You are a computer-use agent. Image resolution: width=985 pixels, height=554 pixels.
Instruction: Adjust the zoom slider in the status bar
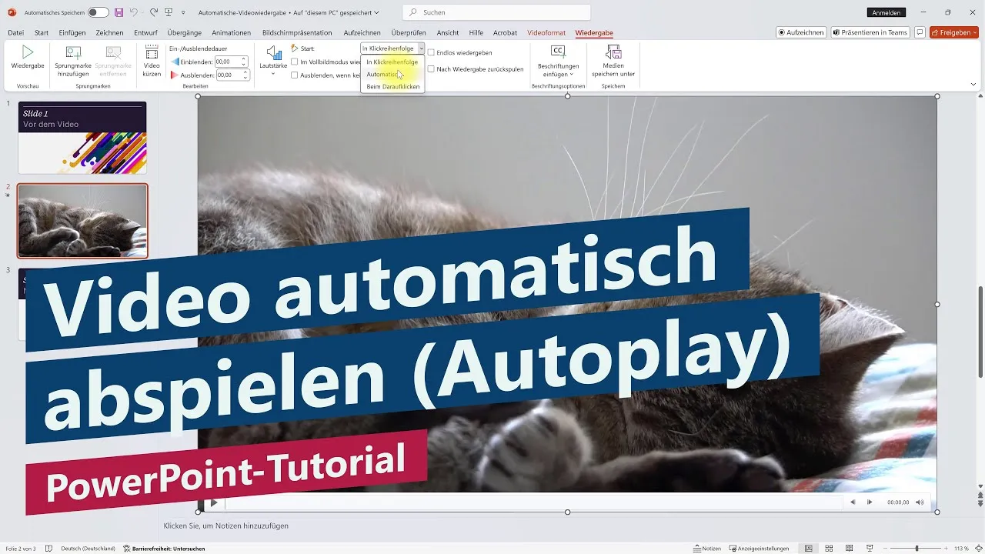(917, 549)
